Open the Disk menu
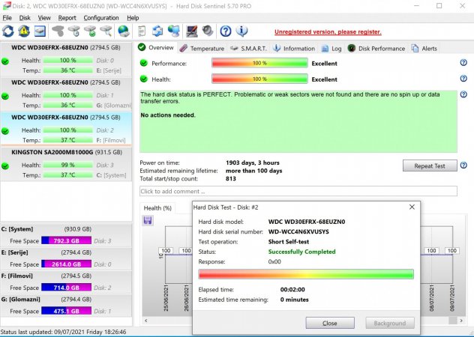 tap(25, 18)
